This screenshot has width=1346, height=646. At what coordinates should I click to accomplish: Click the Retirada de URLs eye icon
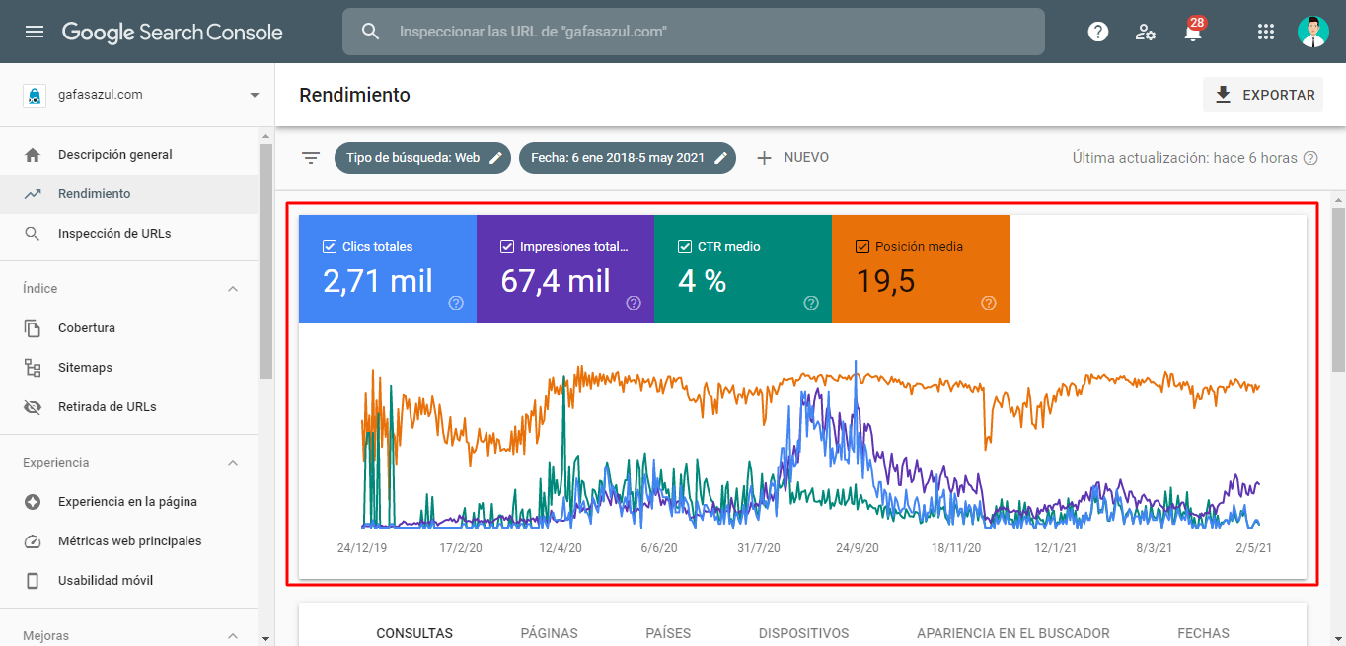click(x=33, y=407)
